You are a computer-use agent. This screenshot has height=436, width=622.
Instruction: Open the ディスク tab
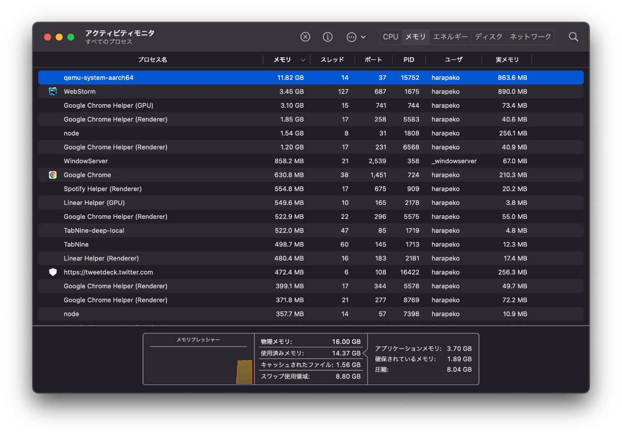click(x=489, y=37)
